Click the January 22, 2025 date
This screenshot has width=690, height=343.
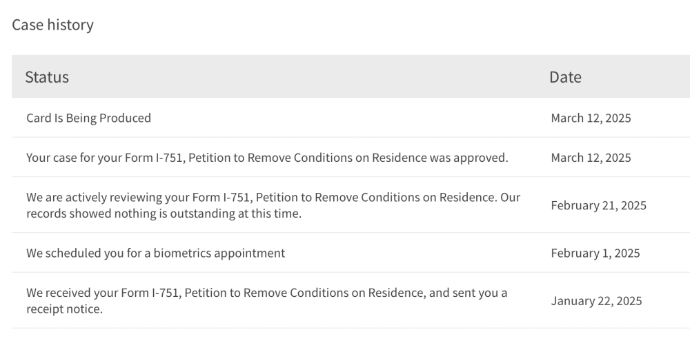596,300
